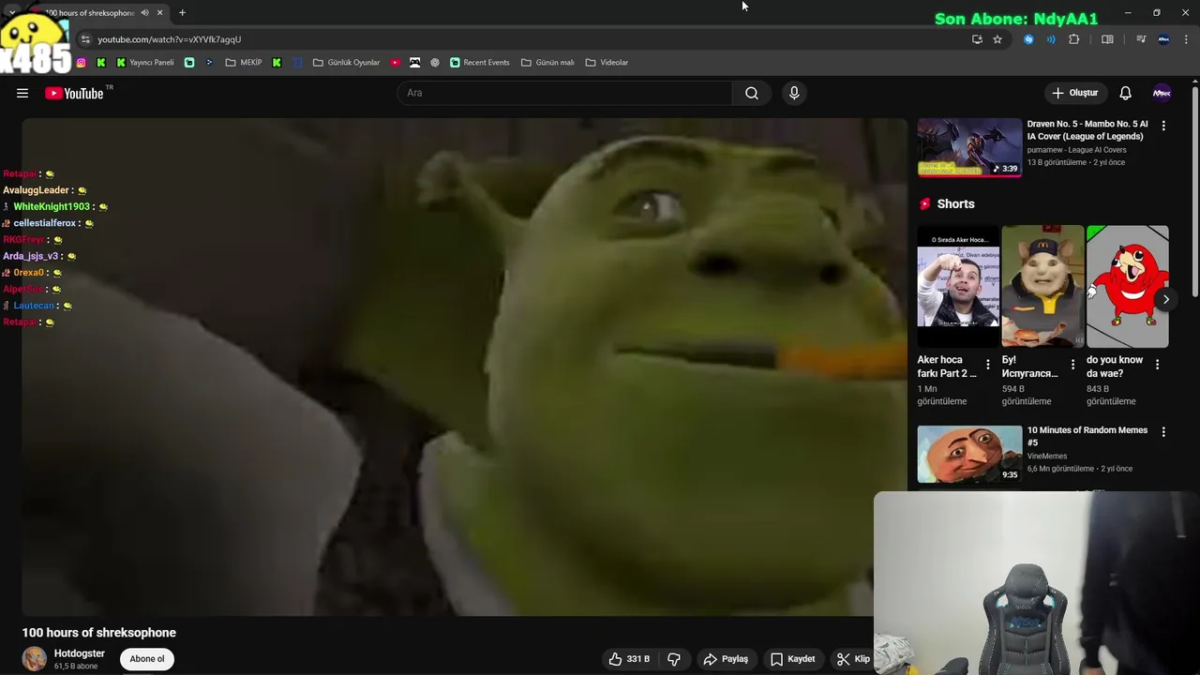Open the Hotdogster channel name link

click(x=80, y=653)
